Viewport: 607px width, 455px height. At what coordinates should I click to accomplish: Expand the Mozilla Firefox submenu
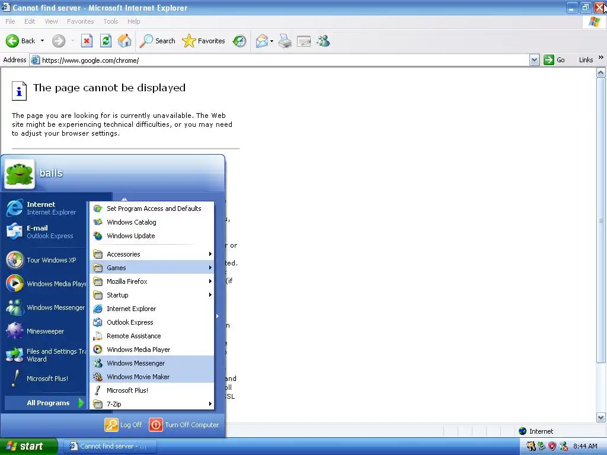pos(152,281)
